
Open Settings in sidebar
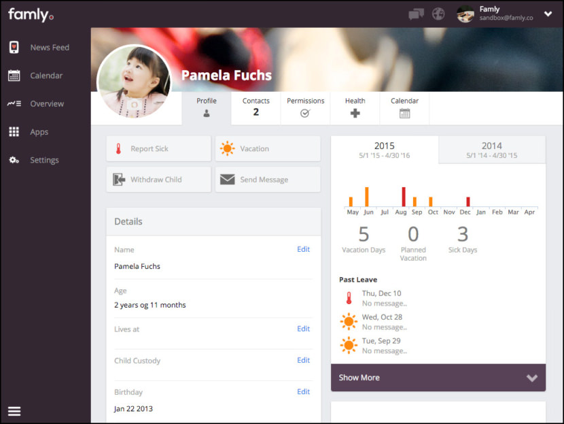pyautogui.click(x=44, y=161)
